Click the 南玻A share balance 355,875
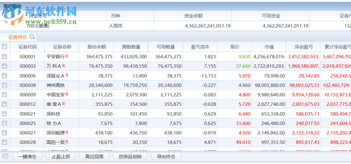351x164 pixels. pos(105,104)
